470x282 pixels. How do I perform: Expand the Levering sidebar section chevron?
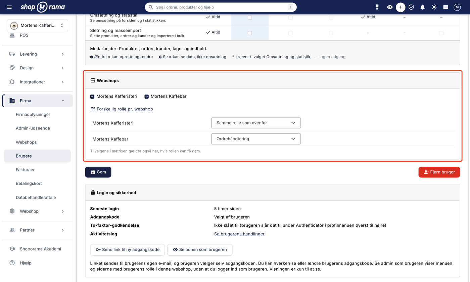pos(63,54)
